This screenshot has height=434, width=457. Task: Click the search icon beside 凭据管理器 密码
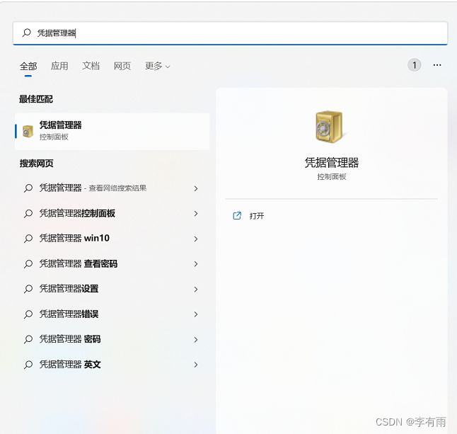[x=28, y=339]
